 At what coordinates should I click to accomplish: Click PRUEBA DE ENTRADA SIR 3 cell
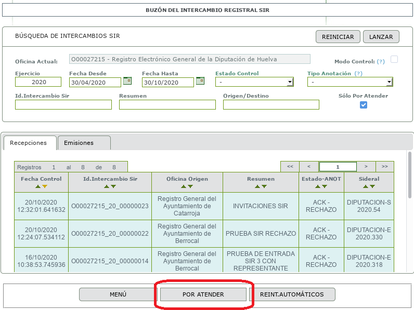[x=261, y=261]
